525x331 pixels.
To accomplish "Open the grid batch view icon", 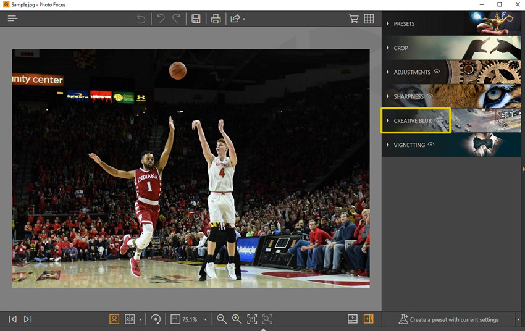I will click(369, 19).
